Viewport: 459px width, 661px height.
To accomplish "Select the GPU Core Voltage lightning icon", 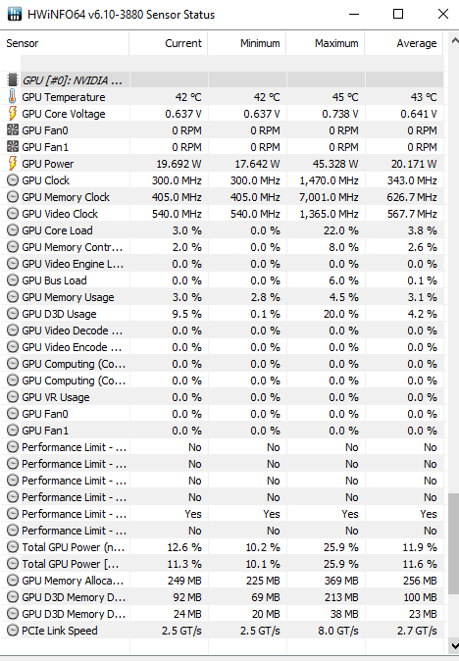I will (x=13, y=114).
